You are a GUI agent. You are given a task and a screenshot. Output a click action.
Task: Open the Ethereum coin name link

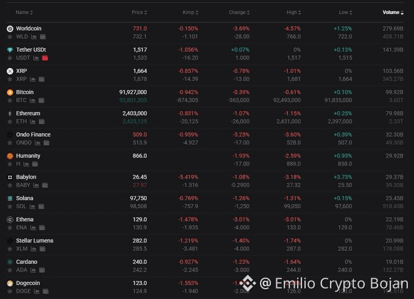(x=28, y=114)
